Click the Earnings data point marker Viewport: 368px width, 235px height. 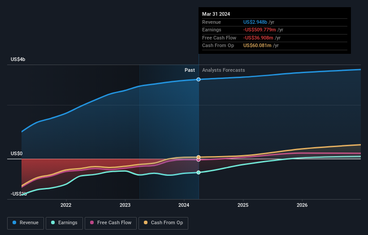click(x=199, y=173)
